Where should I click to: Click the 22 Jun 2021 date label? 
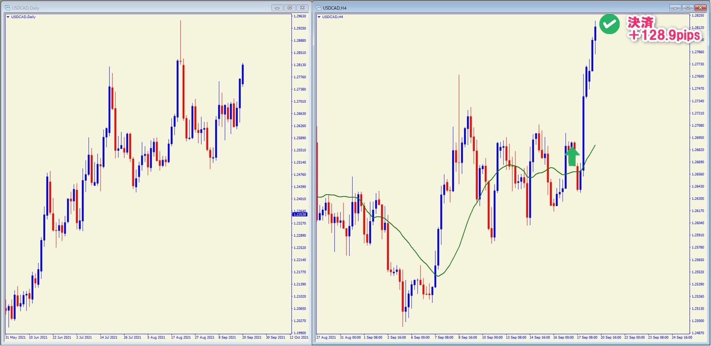(62, 337)
